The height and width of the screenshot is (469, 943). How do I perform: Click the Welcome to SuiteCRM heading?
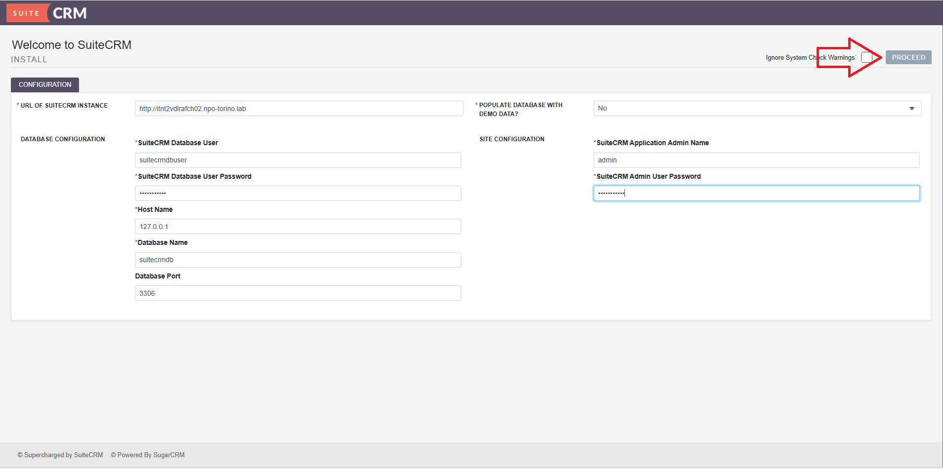pyautogui.click(x=72, y=45)
